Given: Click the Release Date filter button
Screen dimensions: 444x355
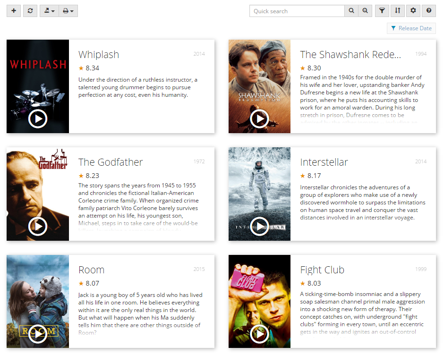Looking at the screenshot, I should (411, 28).
